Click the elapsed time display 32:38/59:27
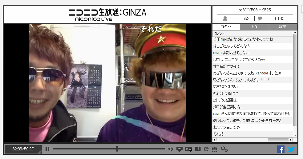 pos(23,149)
